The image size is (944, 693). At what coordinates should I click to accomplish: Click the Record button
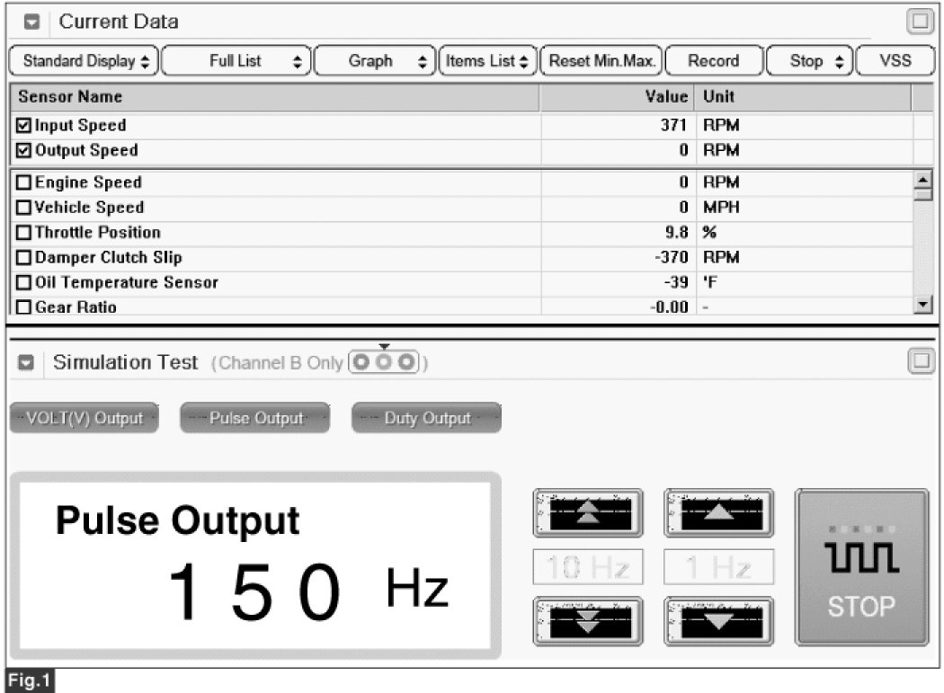(713, 61)
